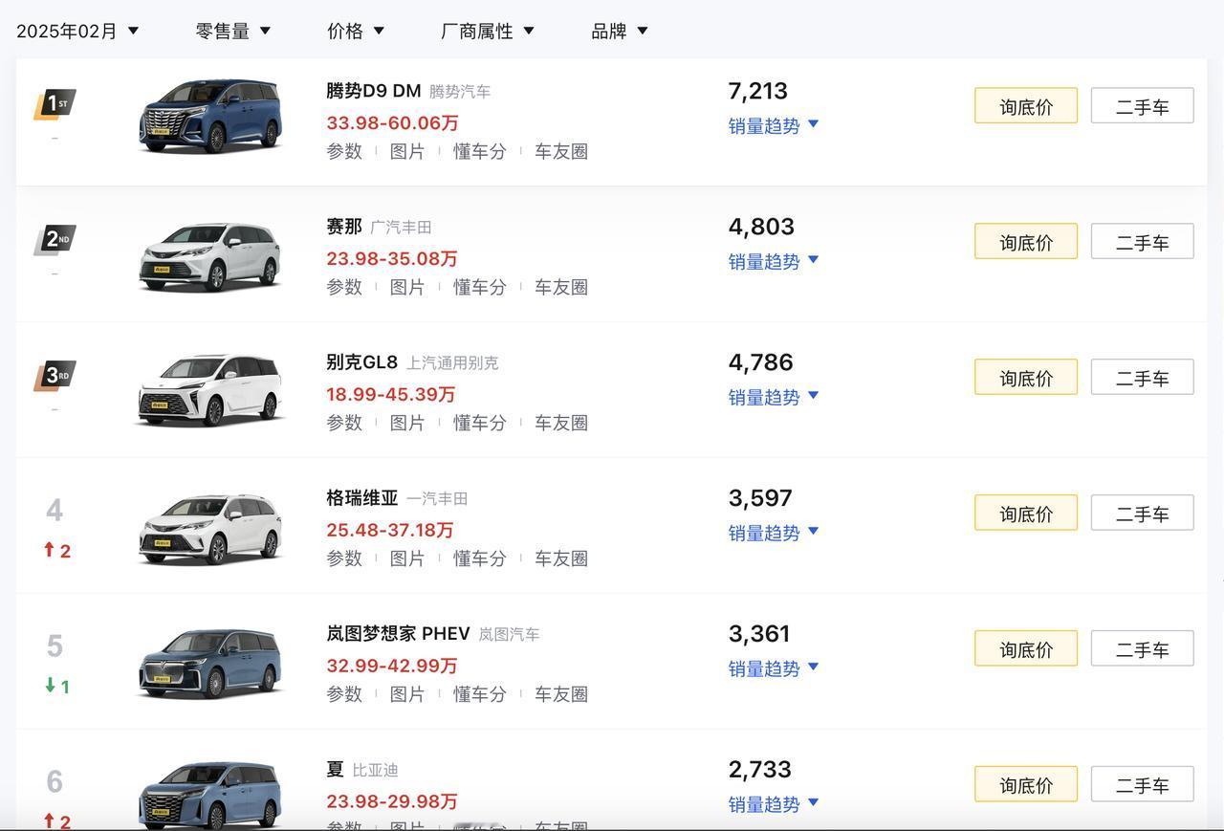1224x831 pixels.
Task: Click the 2nd place rank badge icon
Action: [55, 239]
